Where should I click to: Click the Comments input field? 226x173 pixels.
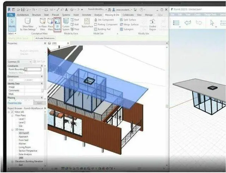[x=34, y=91]
